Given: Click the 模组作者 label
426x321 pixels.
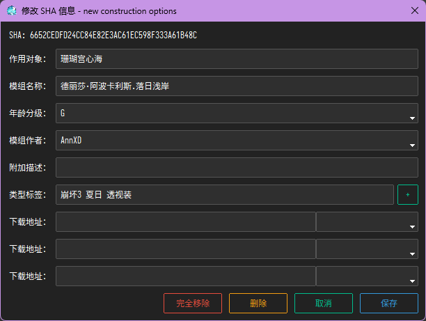Looking at the screenshot, I should click(28, 140).
